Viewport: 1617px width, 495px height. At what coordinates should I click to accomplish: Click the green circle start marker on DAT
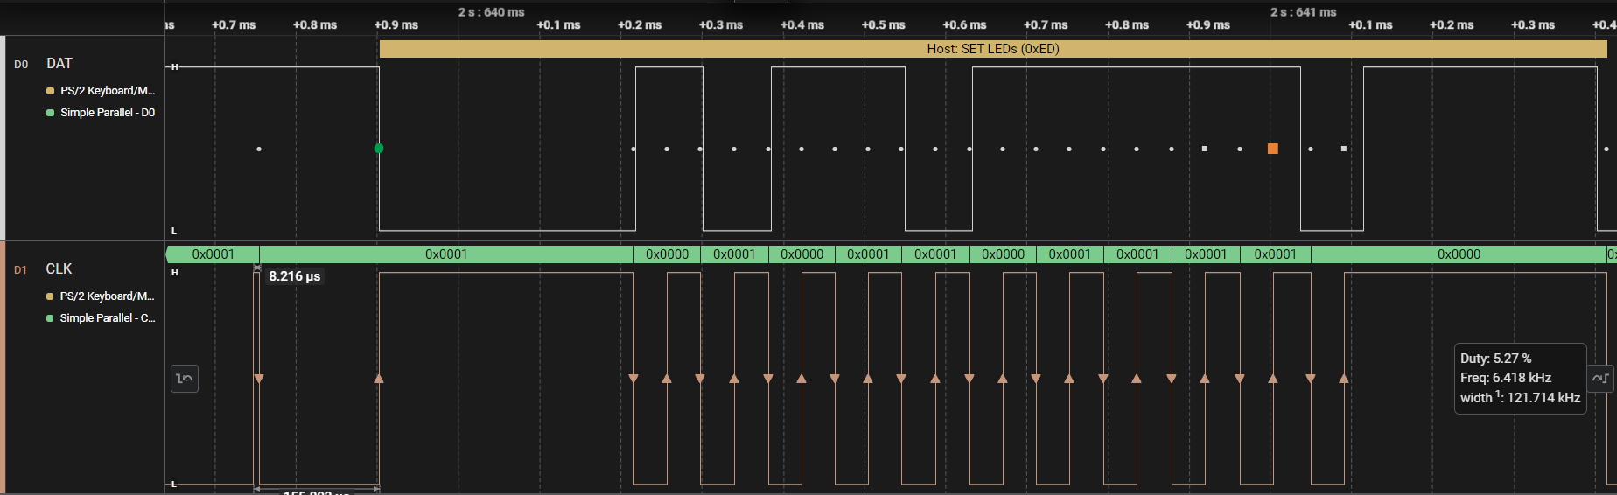click(379, 149)
